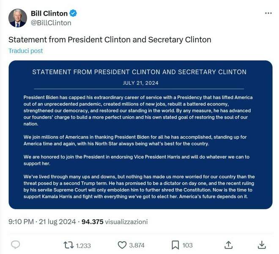The height and width of the screenshot is (254, 279).
Task: Bookmark this post using the bookmark icon
Action: (x=175, y=245)
